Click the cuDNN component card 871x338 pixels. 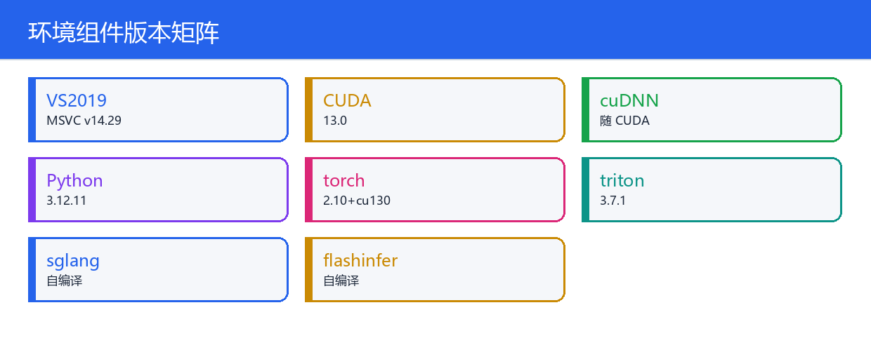click(712, 109)
